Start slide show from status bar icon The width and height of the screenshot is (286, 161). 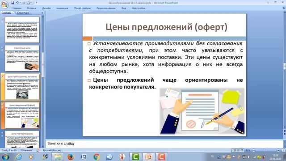(242, 150)
